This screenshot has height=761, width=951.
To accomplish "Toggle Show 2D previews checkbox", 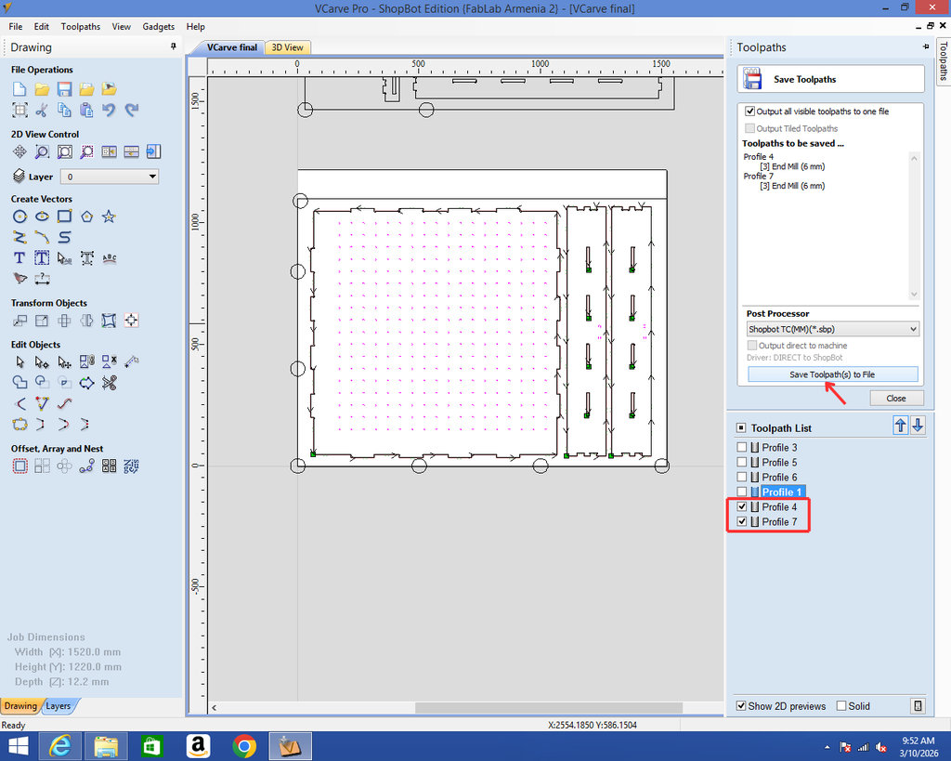I will pos(740,706).
